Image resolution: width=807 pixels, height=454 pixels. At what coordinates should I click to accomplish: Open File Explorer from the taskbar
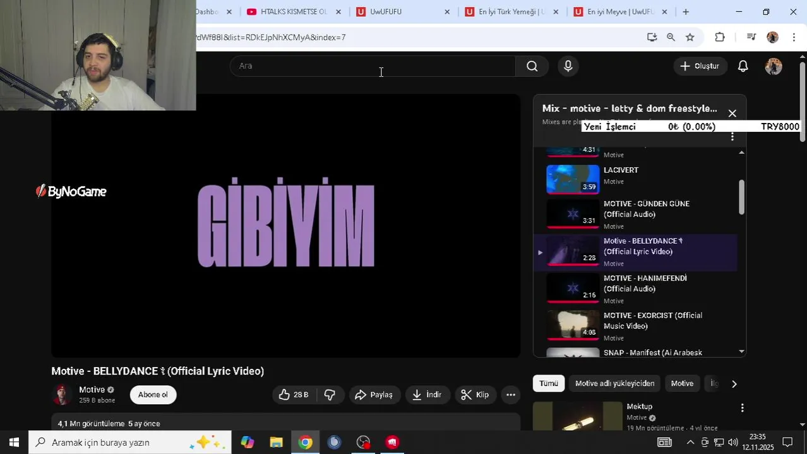[x=276, y=442]
